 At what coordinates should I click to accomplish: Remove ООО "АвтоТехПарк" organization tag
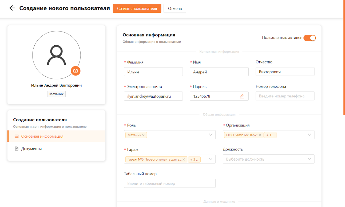click(x=260, y=135)
